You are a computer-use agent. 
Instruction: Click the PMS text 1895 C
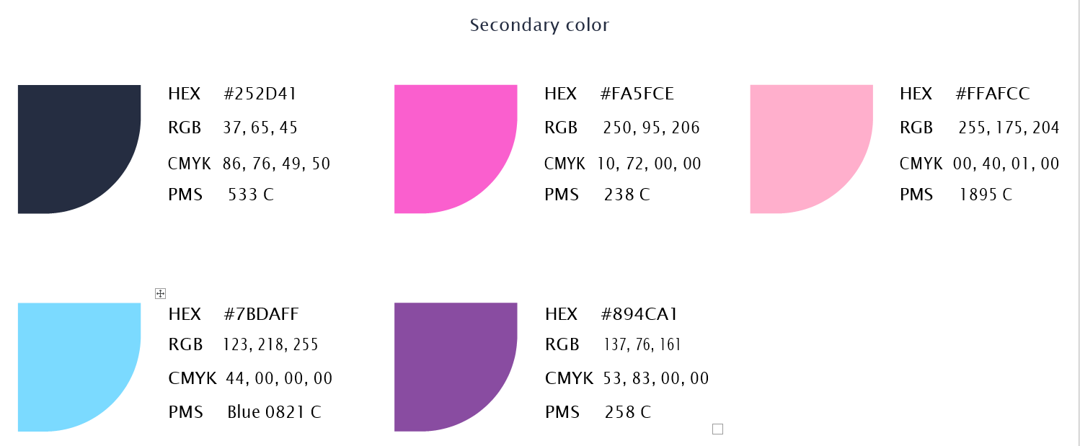click(986, 195)
